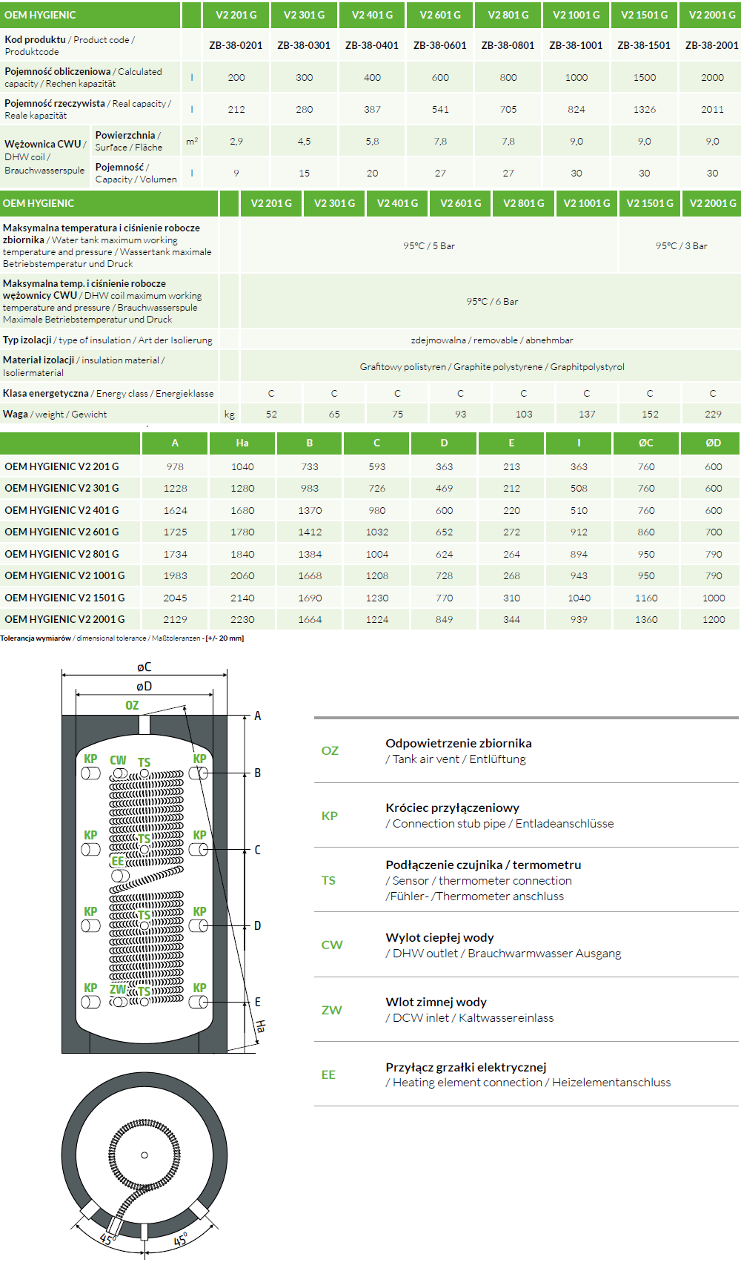Screen dimensions: 741x1268
Task: Select dimension value 2129
Action: [175, 620]
